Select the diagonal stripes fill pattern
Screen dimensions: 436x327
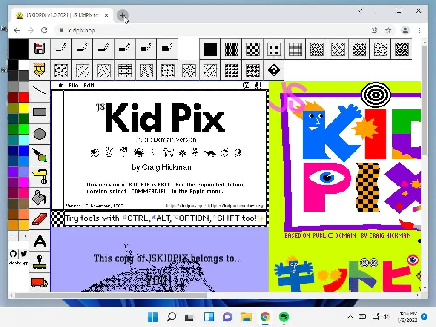pyautogui.click(x=338, y=49)
